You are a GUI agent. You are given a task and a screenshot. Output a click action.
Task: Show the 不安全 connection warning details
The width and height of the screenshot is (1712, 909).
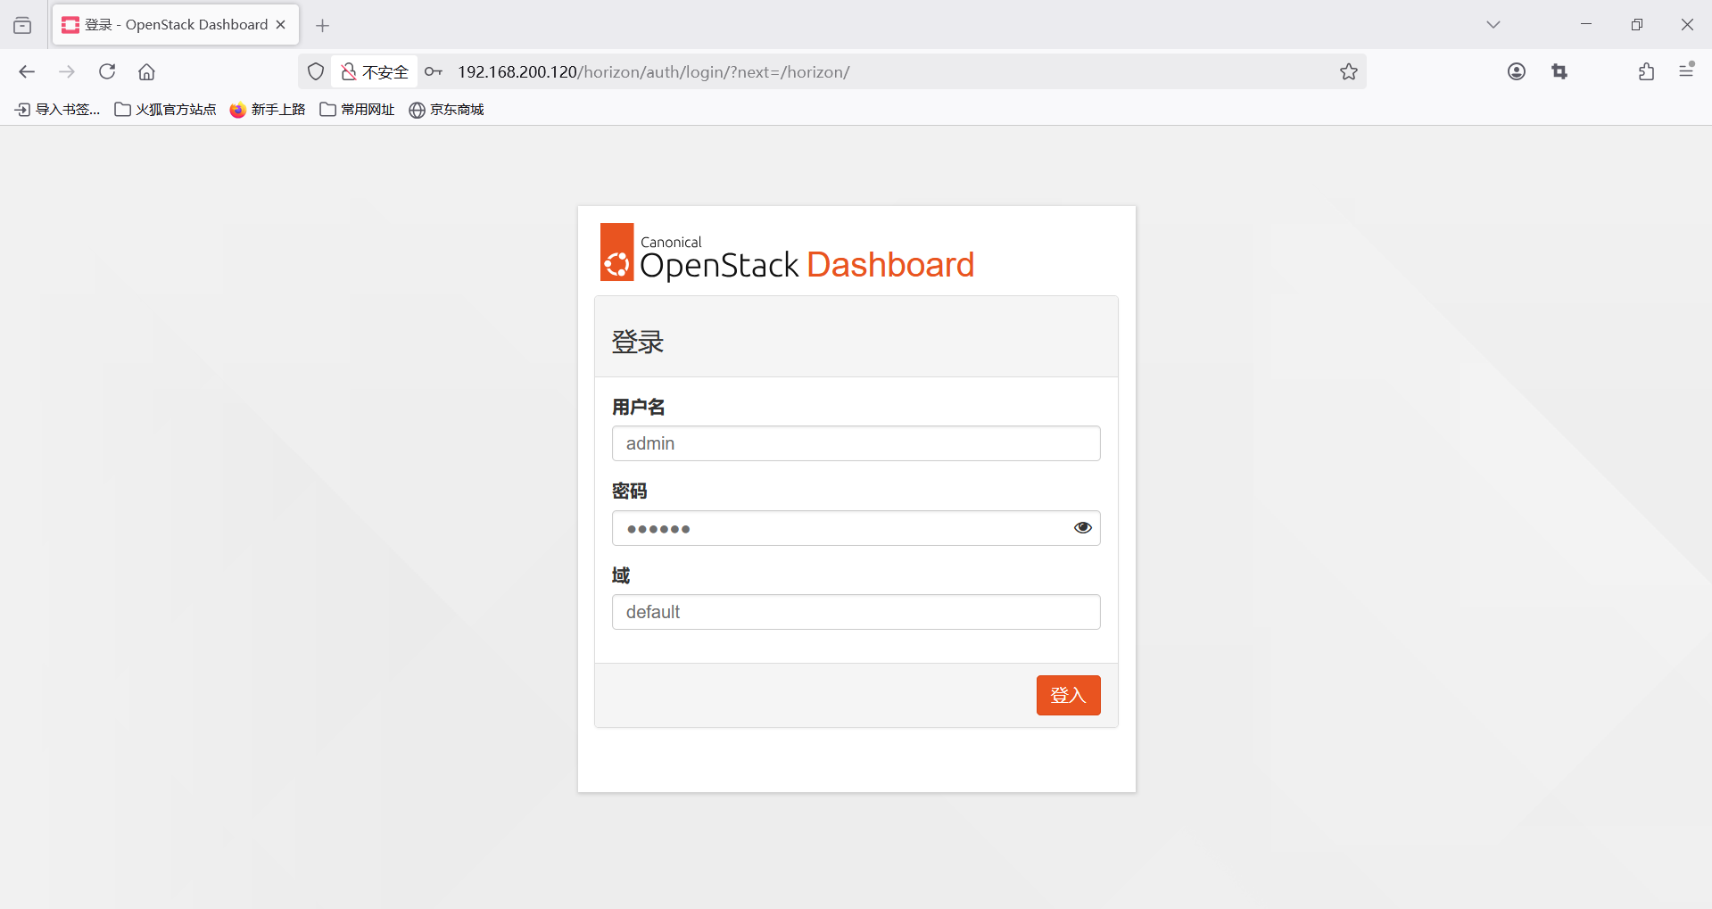coord(375,71)
